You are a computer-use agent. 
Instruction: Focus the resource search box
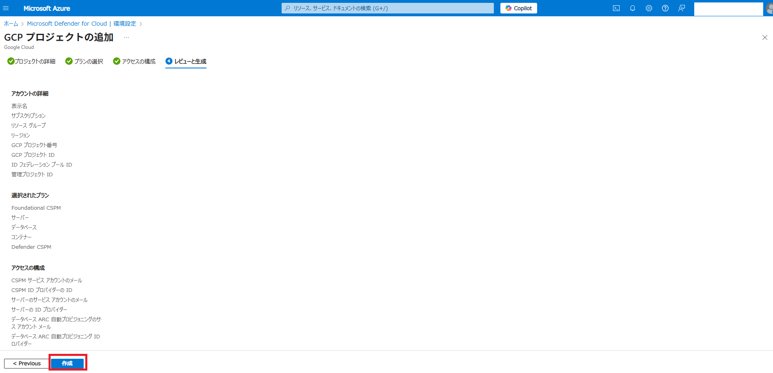click(x=388, y=8)
